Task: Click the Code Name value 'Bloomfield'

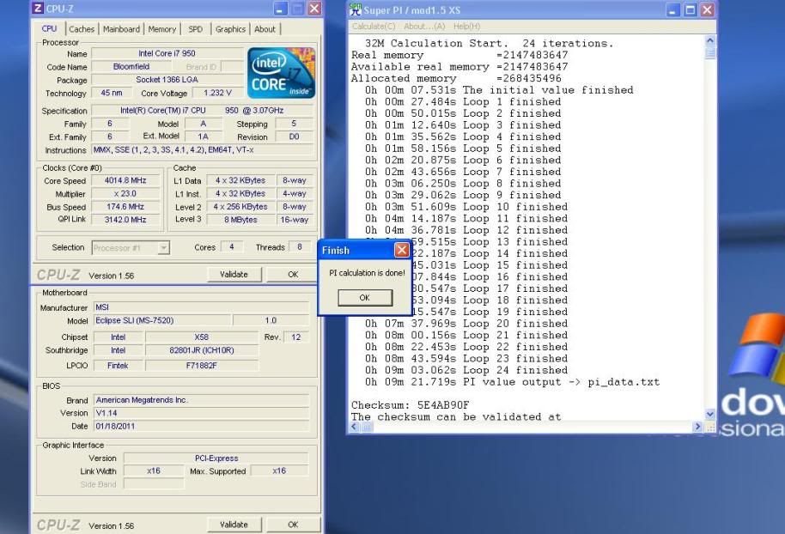Action: pyautogui.click(x=131, y=66)
